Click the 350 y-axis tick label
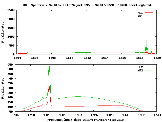Viewport: 162px width, 122px height. point(10,83)
